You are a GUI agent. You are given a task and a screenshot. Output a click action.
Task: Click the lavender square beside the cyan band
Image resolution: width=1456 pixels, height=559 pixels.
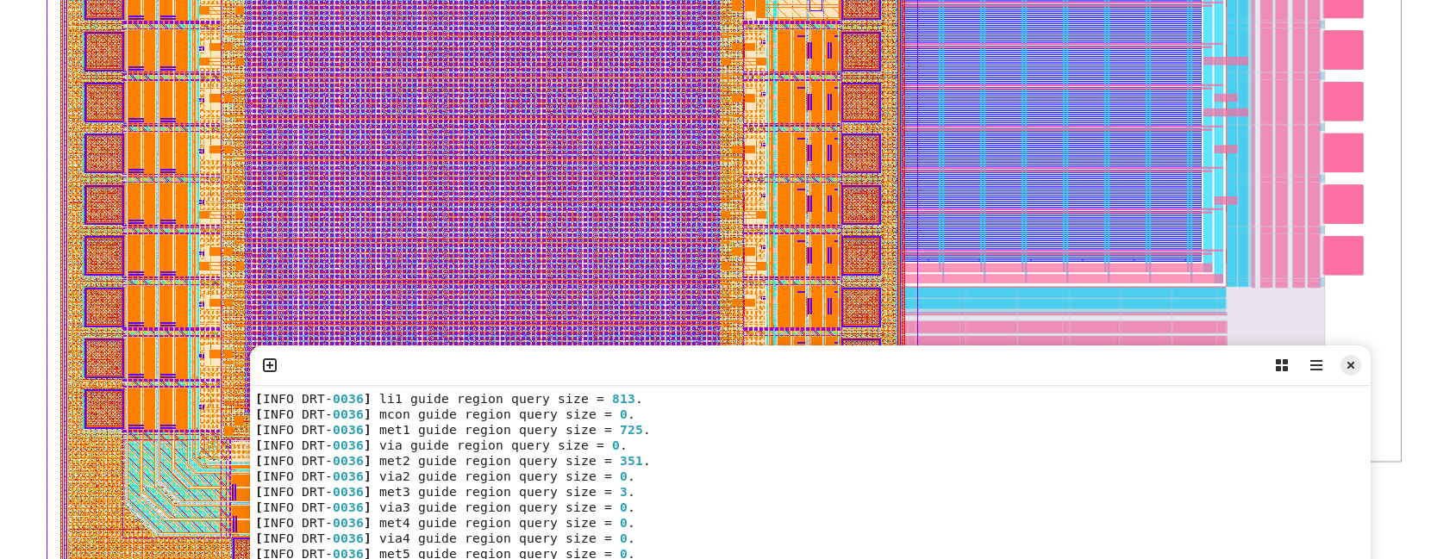click(x=1274, y=315)
